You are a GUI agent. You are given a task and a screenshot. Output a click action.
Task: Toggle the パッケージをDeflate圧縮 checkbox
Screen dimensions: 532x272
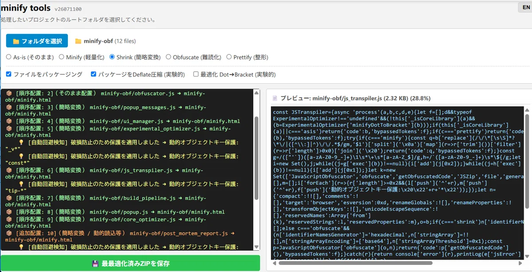pos(94,74)
